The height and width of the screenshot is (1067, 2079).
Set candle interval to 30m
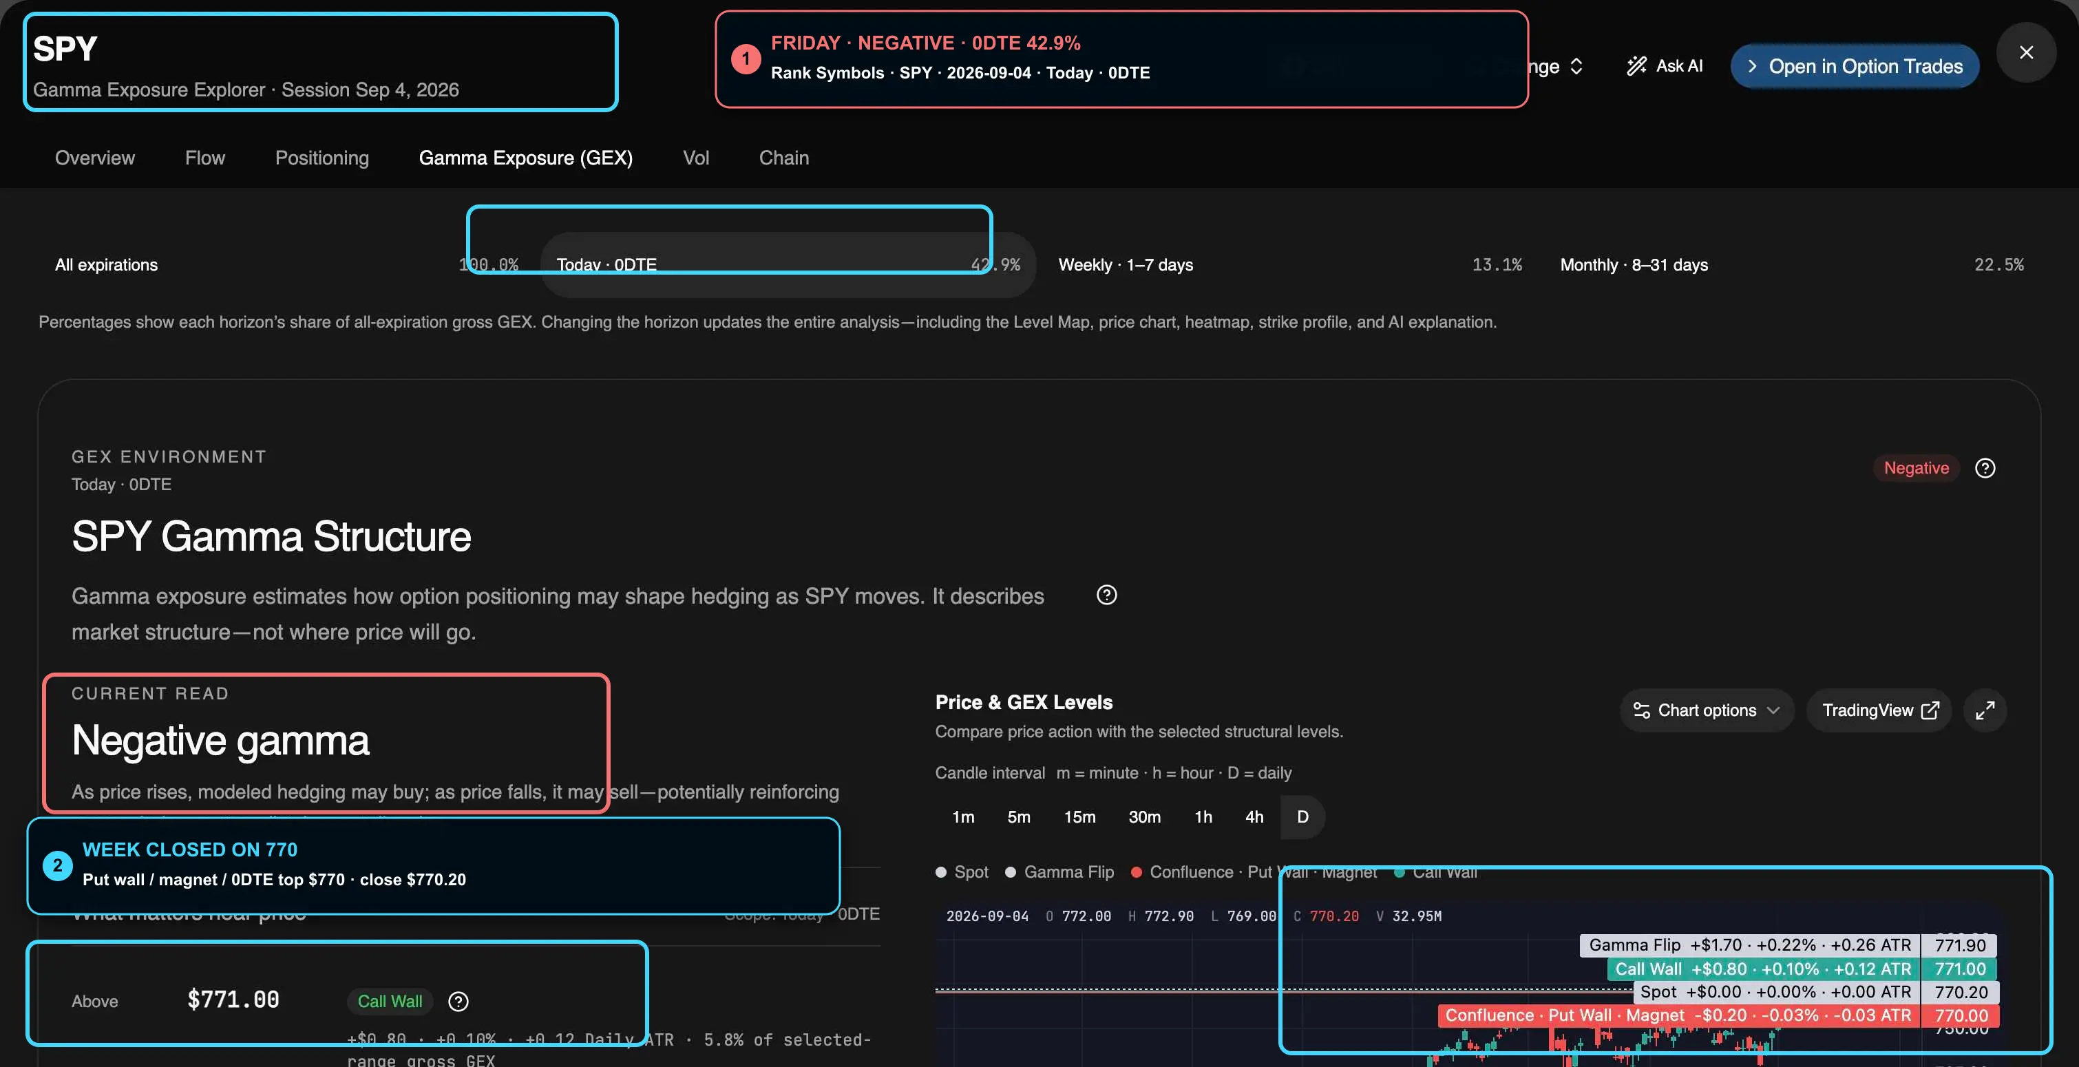tap(1144, 817)
